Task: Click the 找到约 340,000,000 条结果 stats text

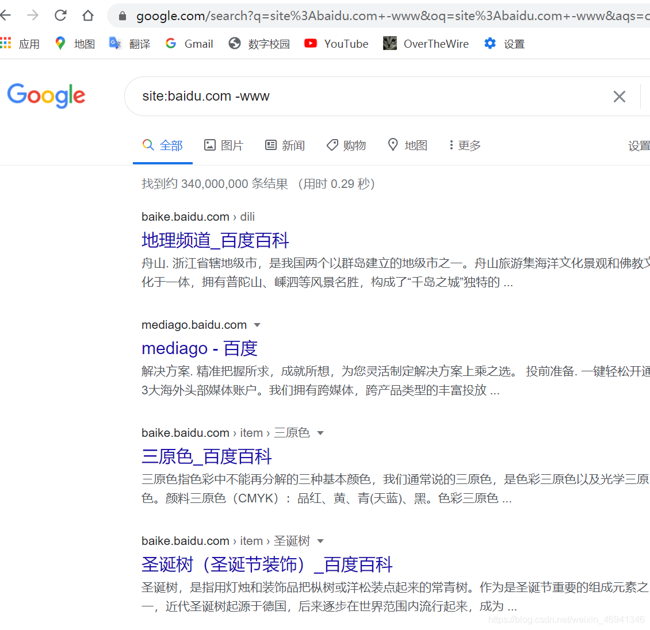Action: (x=215, y=183)
